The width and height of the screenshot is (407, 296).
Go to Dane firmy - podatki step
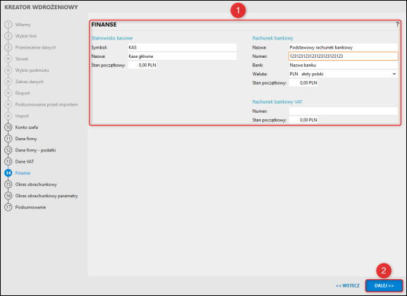click(x=35, y=150)
